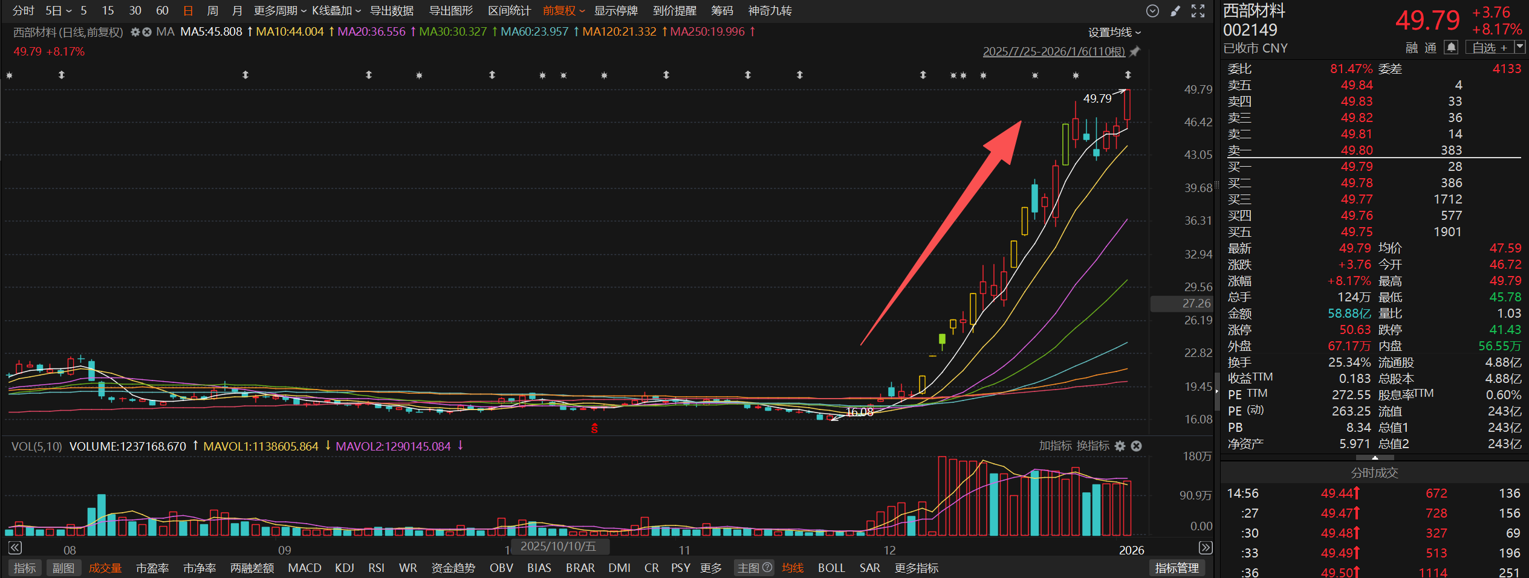Open help icon beside 主图 label
The width and height of the screenshot is (1529, 578).
pos(767,567)
